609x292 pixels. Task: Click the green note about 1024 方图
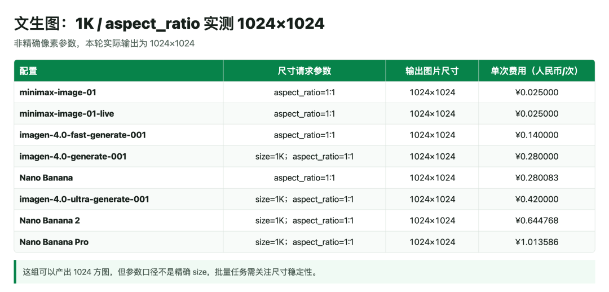click(x=304, y=272)
